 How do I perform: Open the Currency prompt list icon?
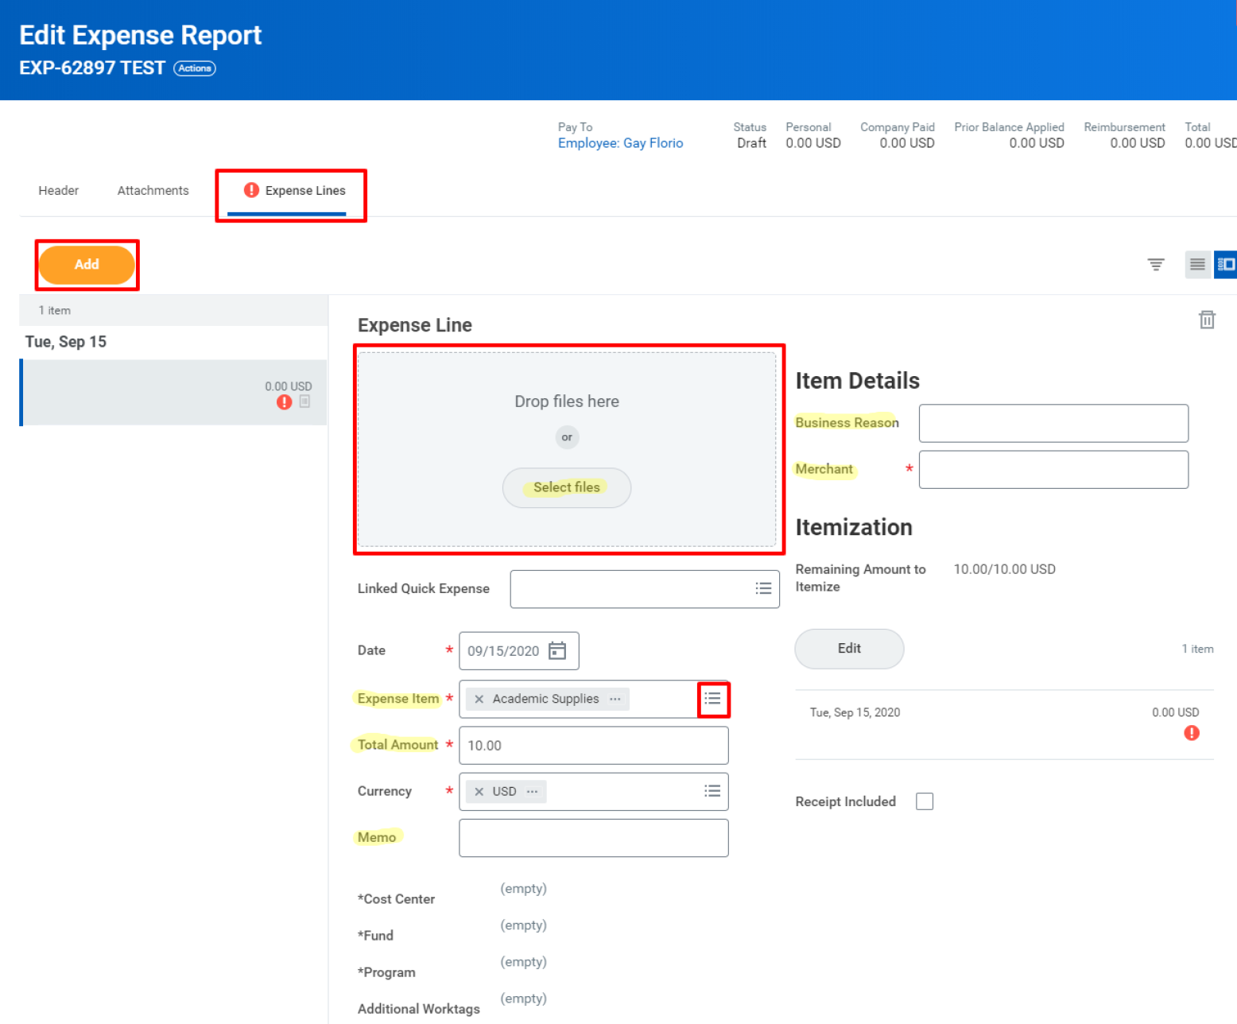(x=712, y=791)
